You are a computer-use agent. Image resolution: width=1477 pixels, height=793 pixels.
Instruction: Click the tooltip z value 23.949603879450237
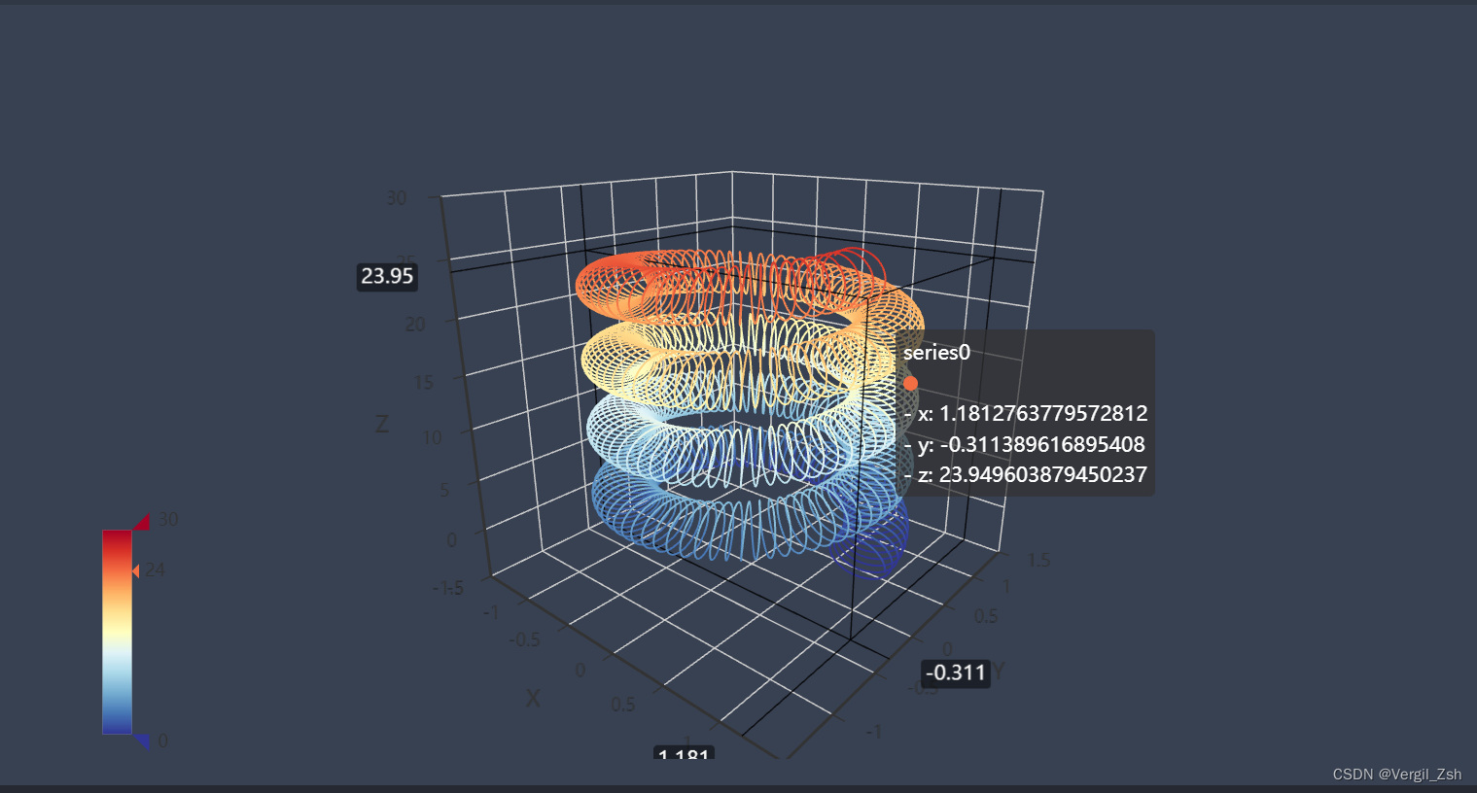pos(1043,474)
